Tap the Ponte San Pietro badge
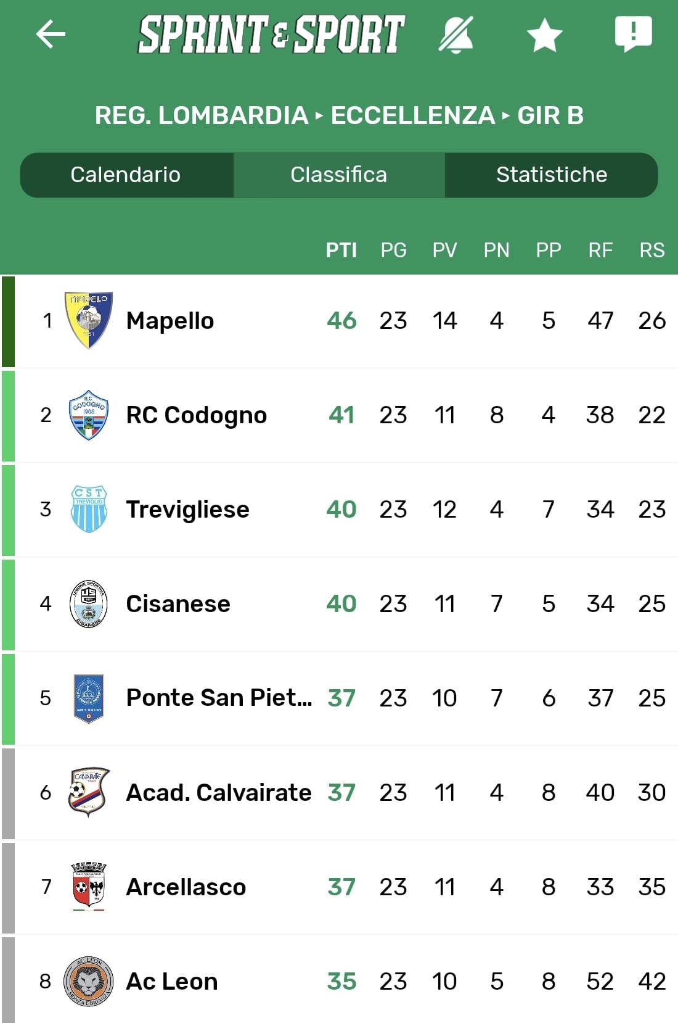Viewport: 678px width, 1023px height. point(89,698)
